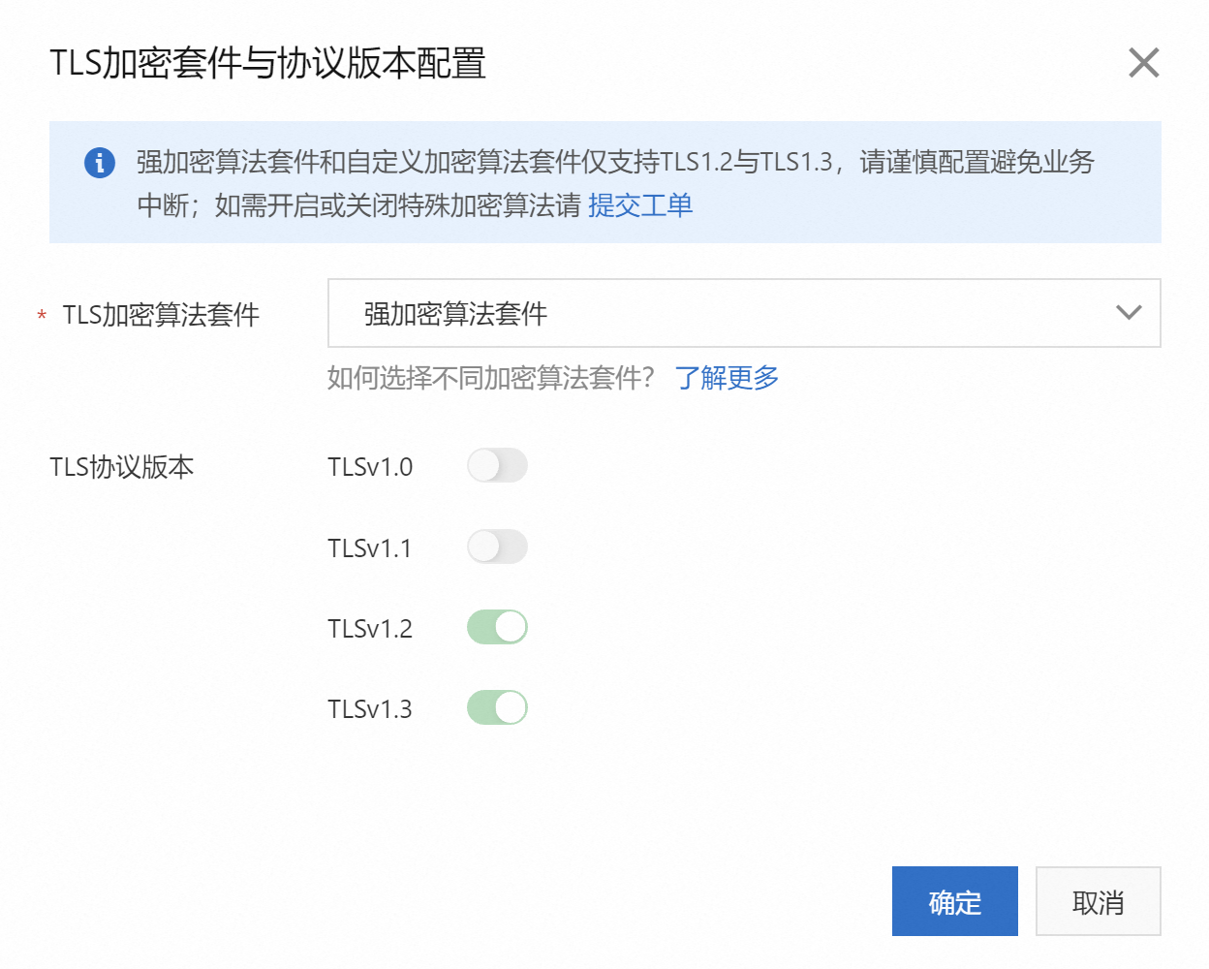
Task: Click the TLS加密算法套件 field label
Action: 161,315
